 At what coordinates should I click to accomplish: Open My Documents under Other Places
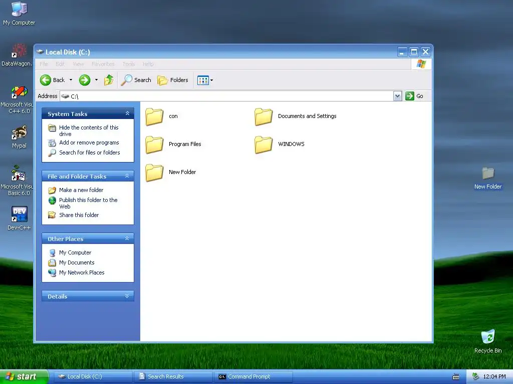77,262
